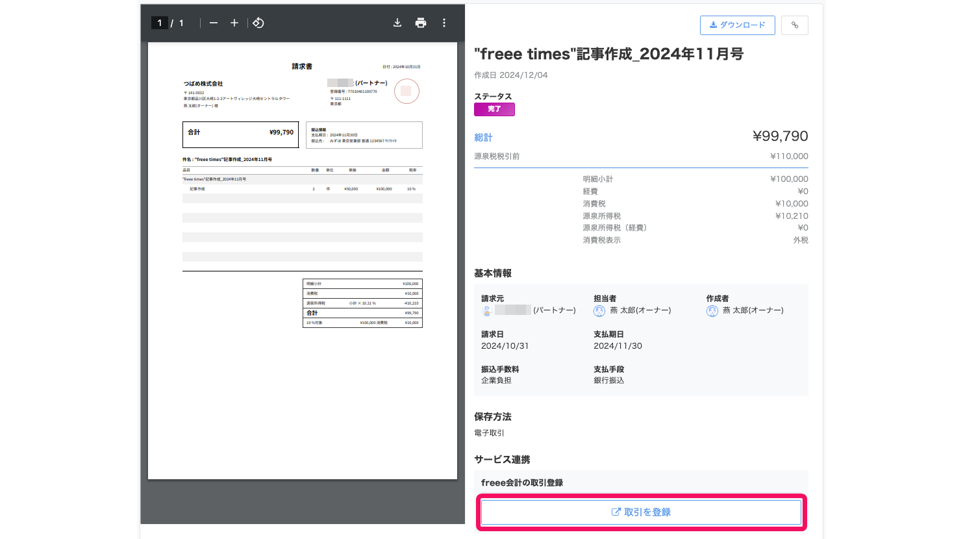Print the invoice PDF

click(421, 23)
